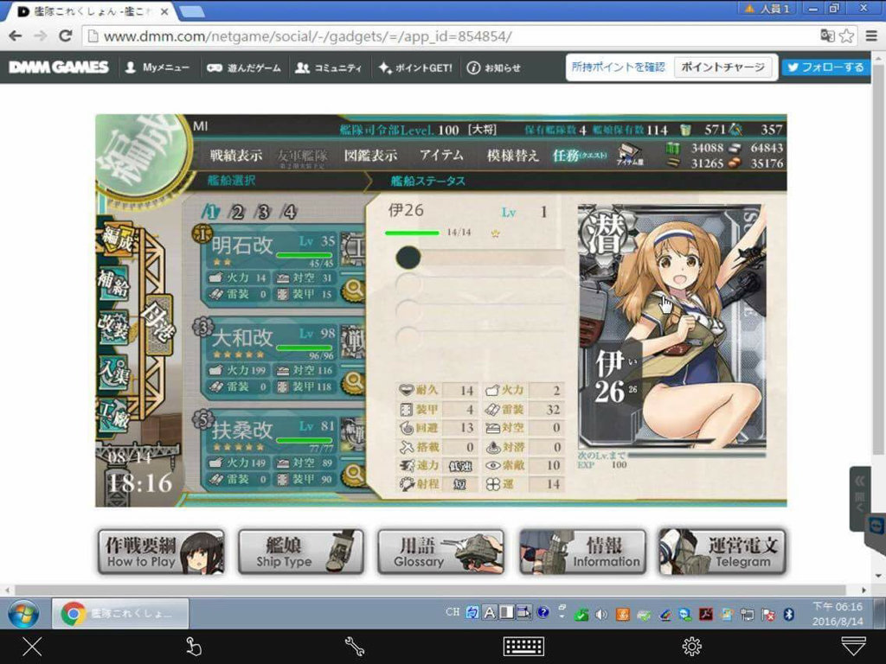Click the horizontal page scrollbar
The width and height of the screenshot is (886, 664).
(431, 590)
